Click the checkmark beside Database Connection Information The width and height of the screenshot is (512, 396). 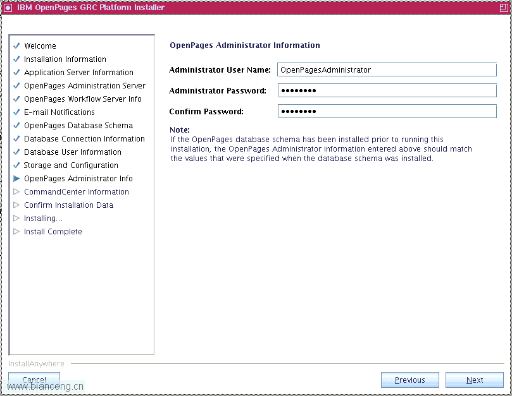(16, 138)
